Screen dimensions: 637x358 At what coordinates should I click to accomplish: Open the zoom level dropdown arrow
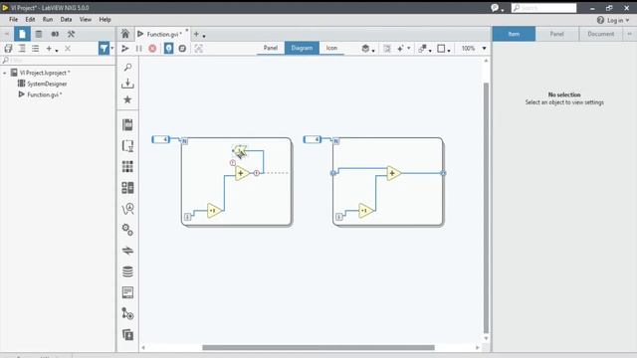[484, 49]
